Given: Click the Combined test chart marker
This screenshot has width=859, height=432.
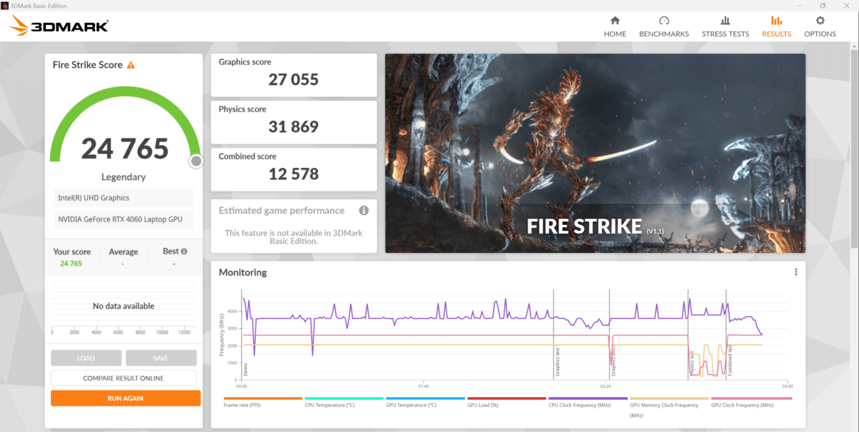Looking at the screenshot, I should (x=730, y=362).
